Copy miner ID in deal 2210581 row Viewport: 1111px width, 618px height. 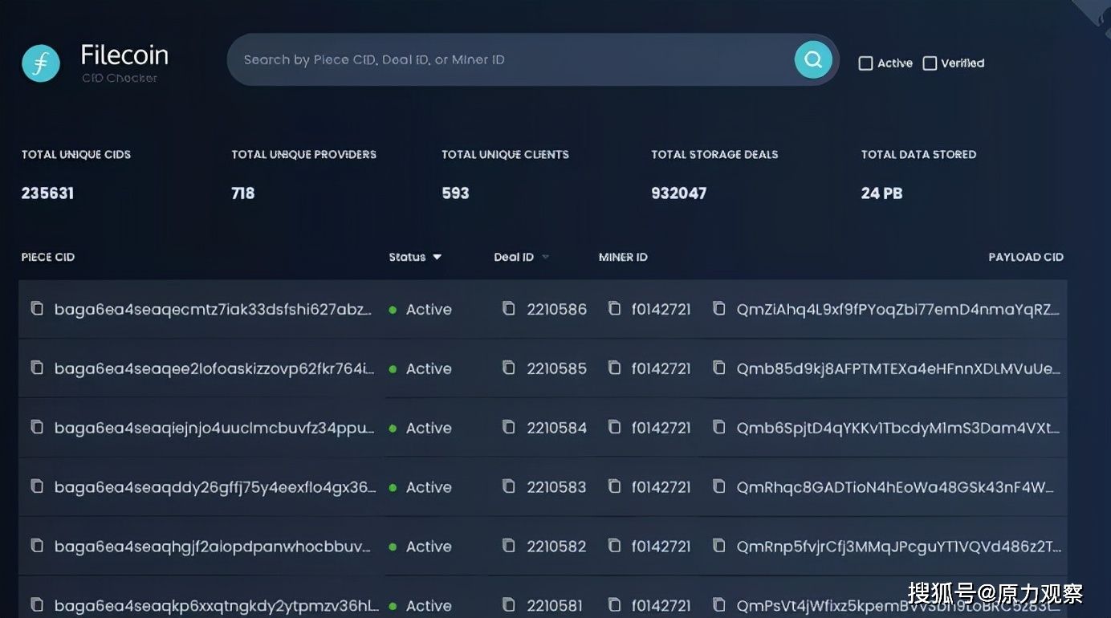[x=615, y=604]
